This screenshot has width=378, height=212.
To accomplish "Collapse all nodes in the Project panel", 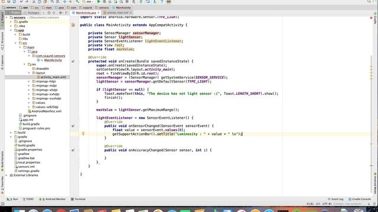I will (54, 12).
